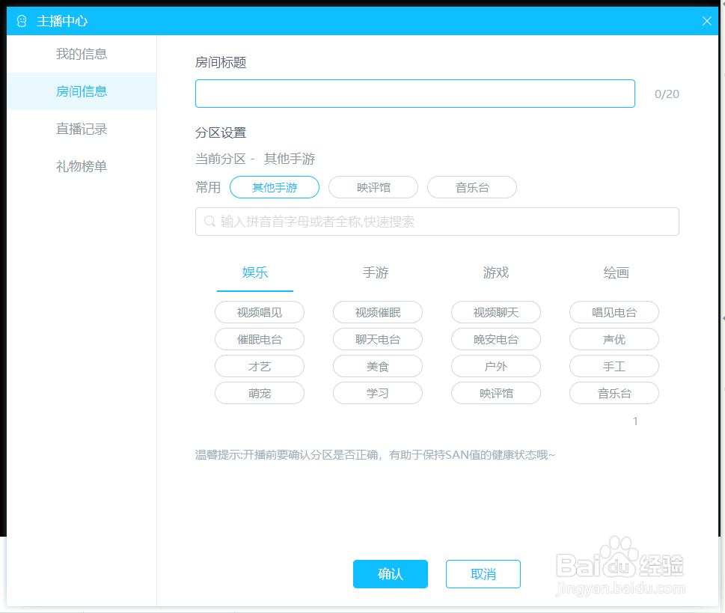Click the anchor mascot icon in title bar
Screen dimensions: 725x613
(x=22, y=21)
